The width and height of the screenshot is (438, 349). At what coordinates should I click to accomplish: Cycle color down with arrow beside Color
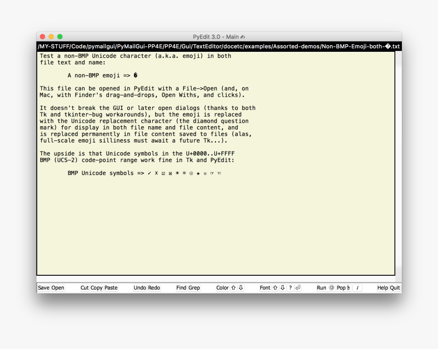coord(241,287)
